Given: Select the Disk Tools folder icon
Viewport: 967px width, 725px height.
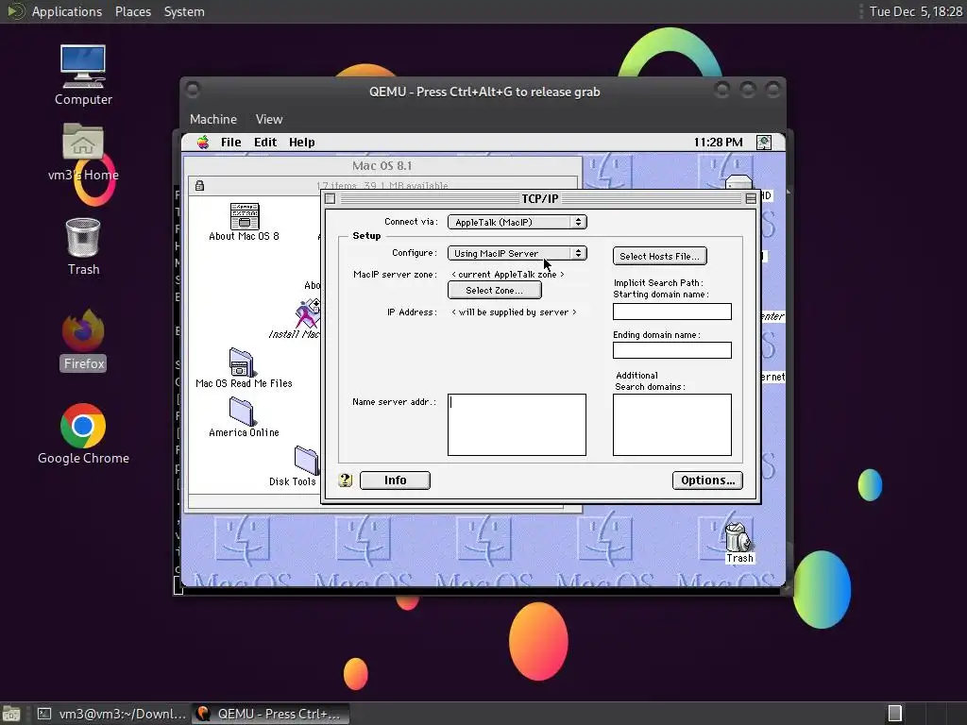Looking at the screenshot, I should point(306,460).
